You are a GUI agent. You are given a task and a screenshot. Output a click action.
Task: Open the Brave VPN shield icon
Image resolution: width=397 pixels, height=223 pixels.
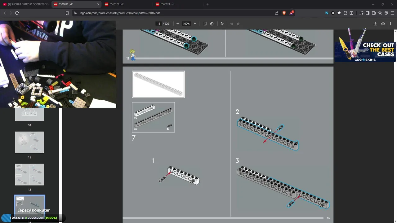coord(386,13)
